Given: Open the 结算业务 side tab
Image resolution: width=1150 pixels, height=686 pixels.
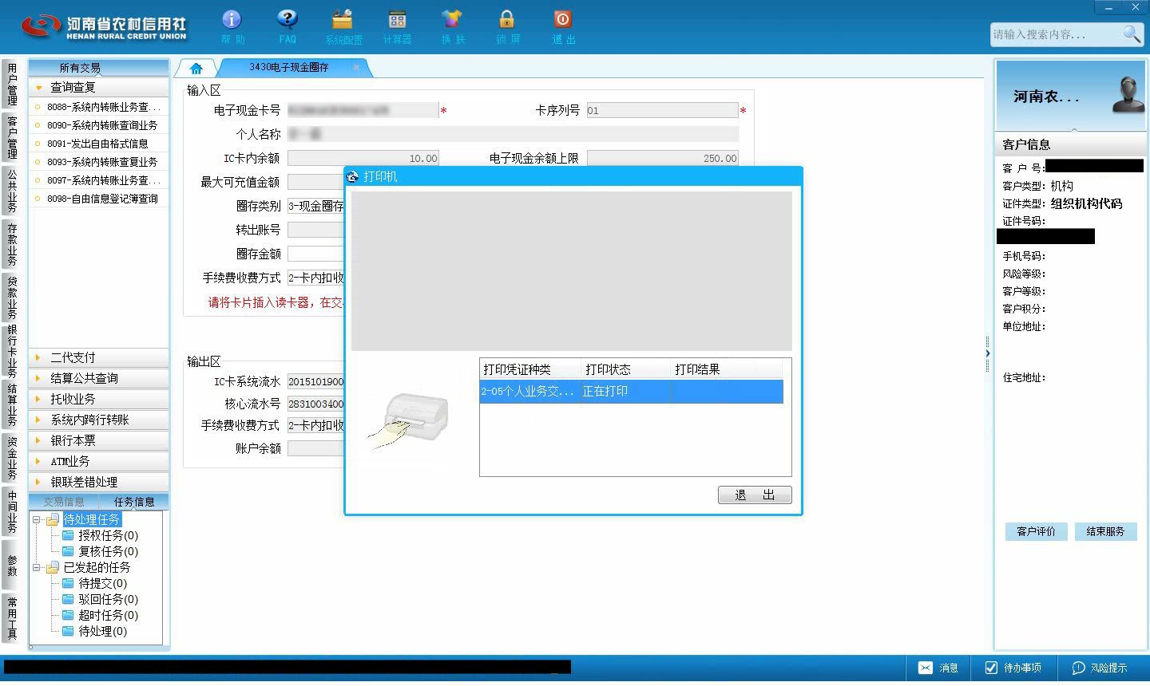Looking at the screenshot, I should (x=12, y=405).
